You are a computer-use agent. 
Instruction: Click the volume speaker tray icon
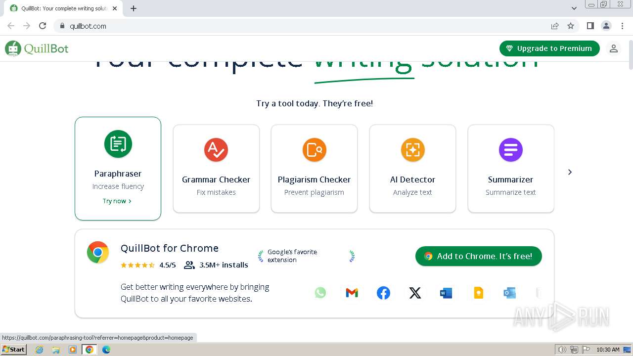pos(562,350)
